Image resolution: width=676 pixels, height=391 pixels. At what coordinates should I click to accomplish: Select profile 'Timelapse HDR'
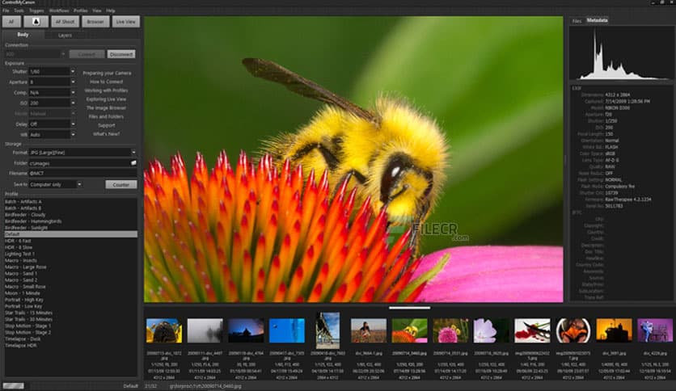(x=21, y=345)
